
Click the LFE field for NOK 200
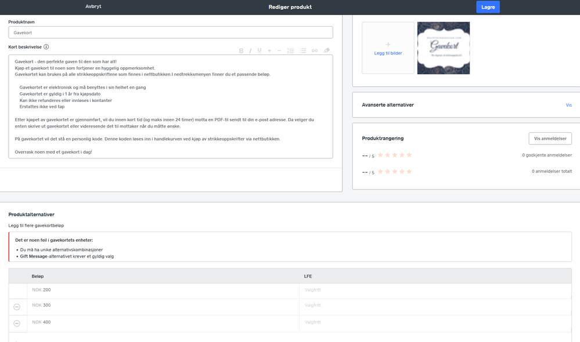click(x=438, y=290)
